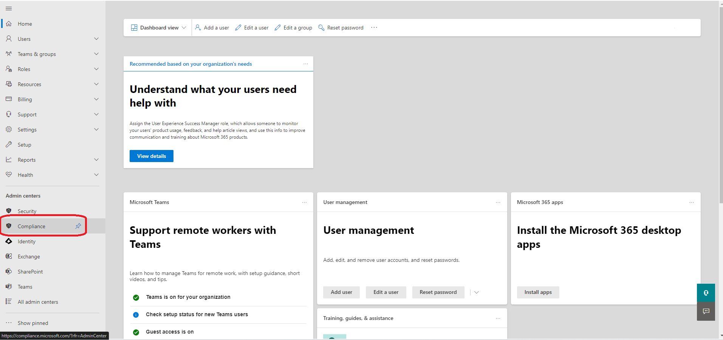Open the Security admin center
723x340 pixels.
click(53, 211)
